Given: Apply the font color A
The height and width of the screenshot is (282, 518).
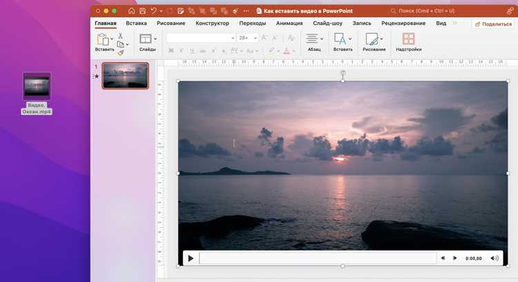Looking at the screenshot, I should point(287,51).
